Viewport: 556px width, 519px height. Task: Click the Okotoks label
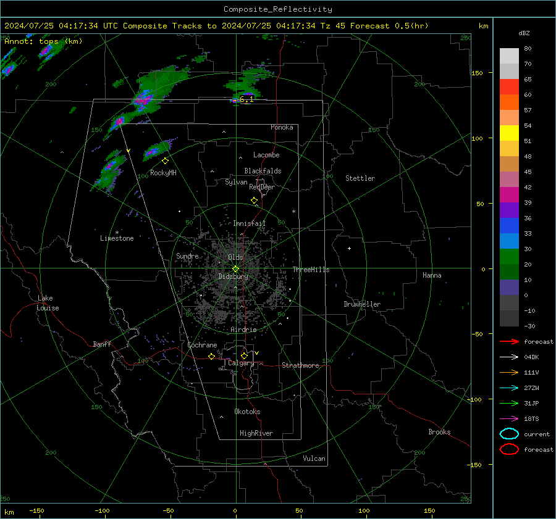coord(247,412)
